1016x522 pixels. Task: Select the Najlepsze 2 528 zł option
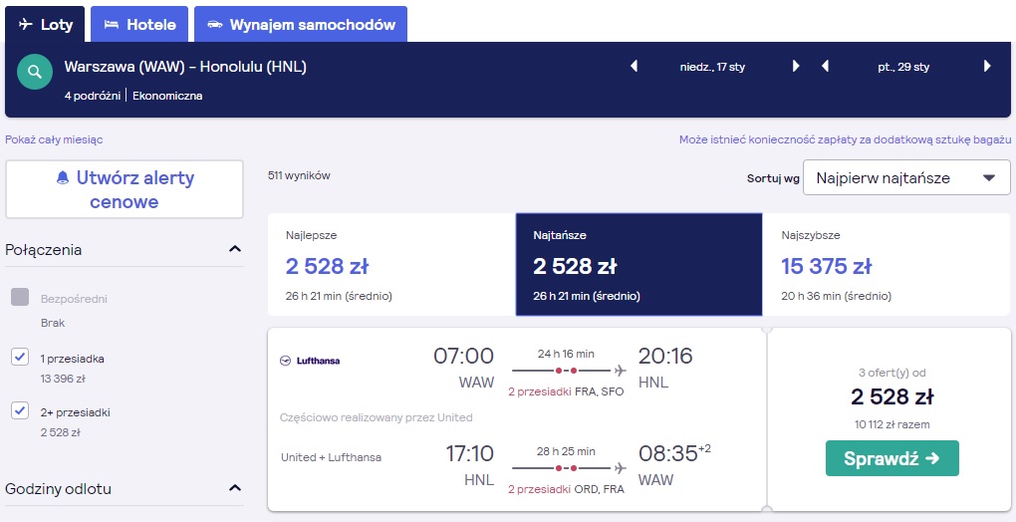pyautogui.click(x=391, y=264)
